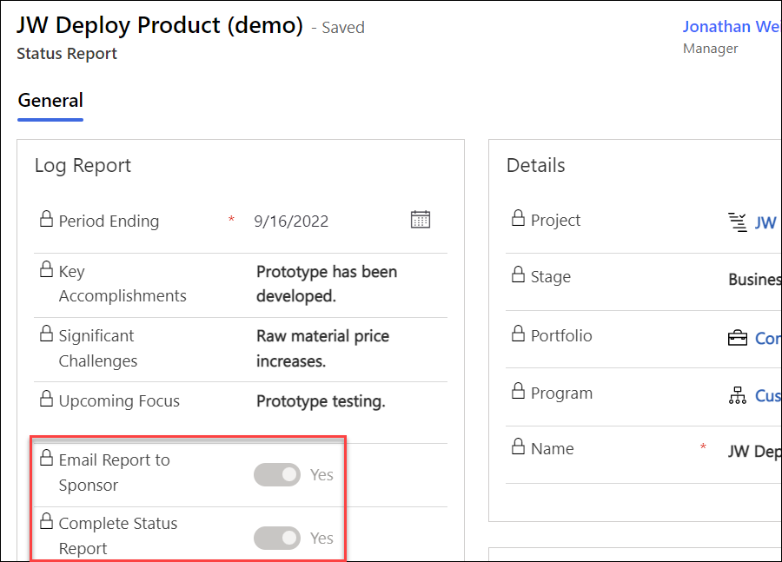Select the General tab

50,101
